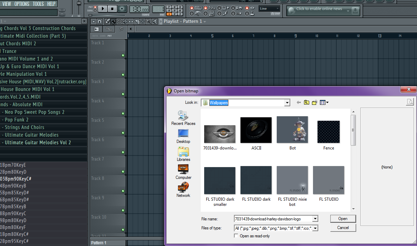The height and width of the screenshot is (246, 417).
Task: Select the pencil draw tool in playlist
Action: [107, 21]
